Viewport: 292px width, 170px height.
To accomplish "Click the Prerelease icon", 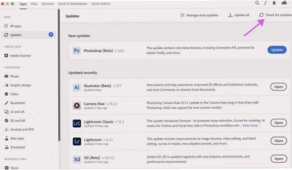I will point(7,147).
